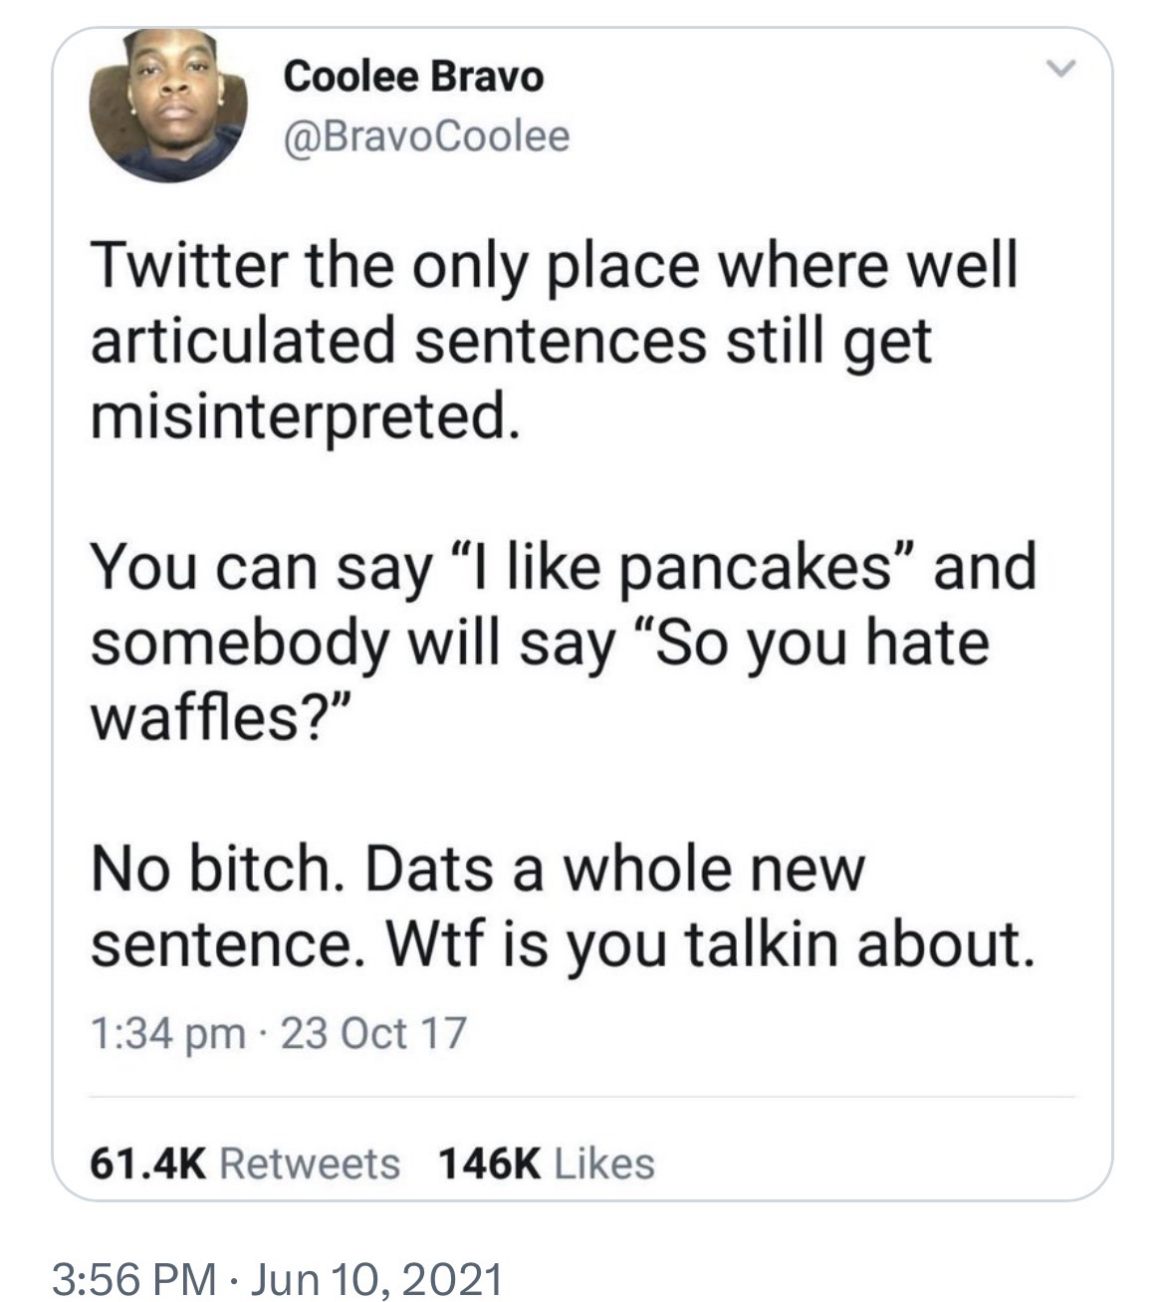This screenshot has height=1302, width=1165.
Task: Click the Coolee Bravo display name
Action: 414,77
